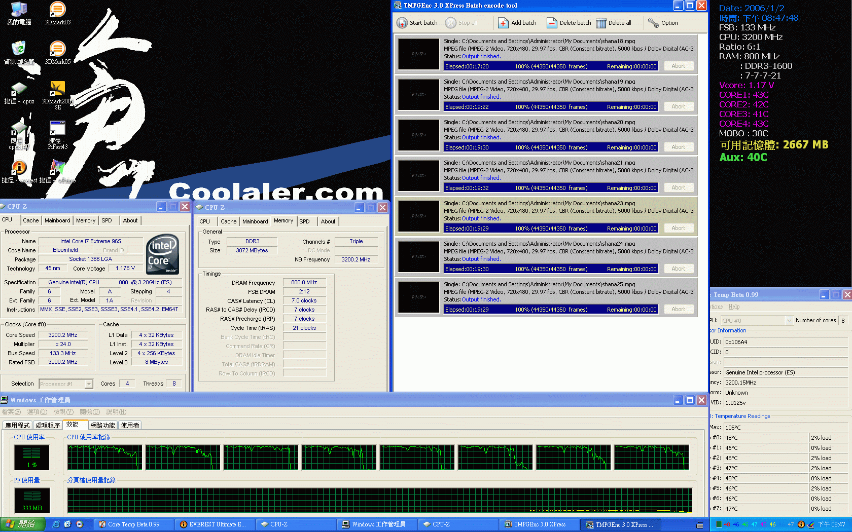Click Core Temp Beta 0.99 taskbar button
Viewport: 852px width, 532px height.
134,524
